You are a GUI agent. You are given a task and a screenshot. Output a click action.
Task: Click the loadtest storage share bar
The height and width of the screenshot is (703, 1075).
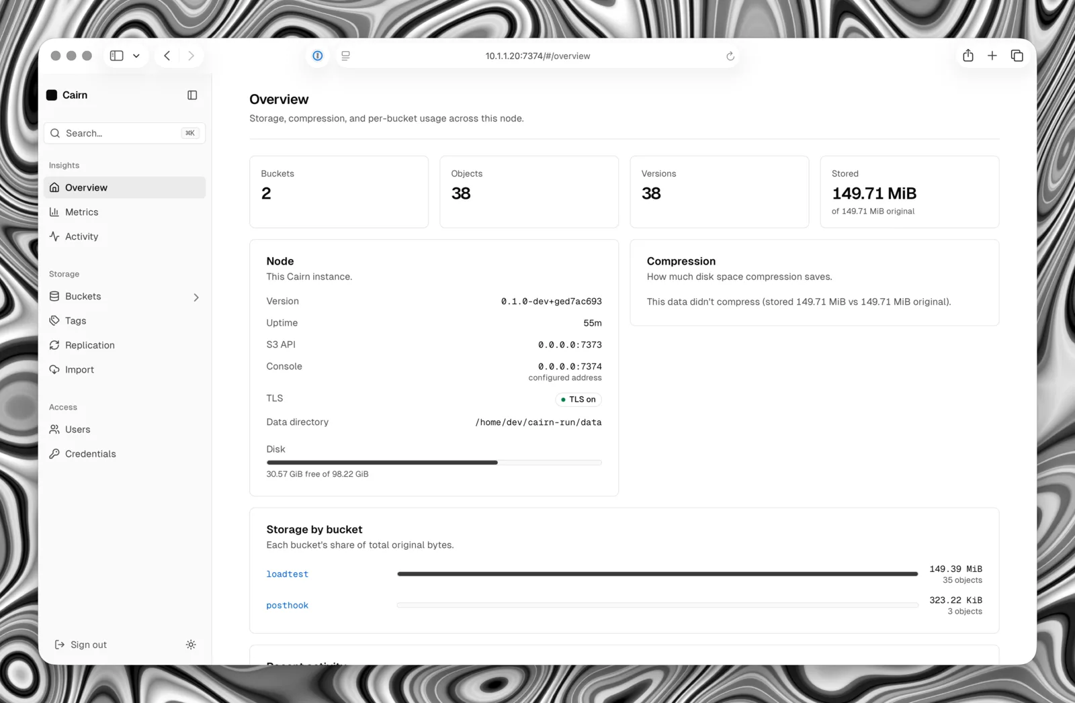click(x=658, y=574)
